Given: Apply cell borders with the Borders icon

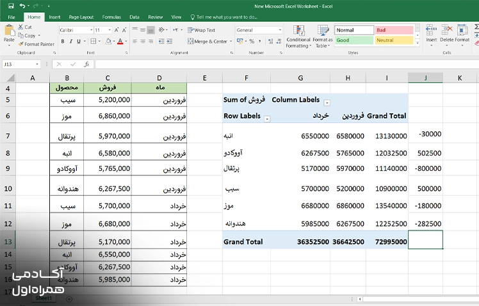Looking at the screenshot, I should pos(93,41).
